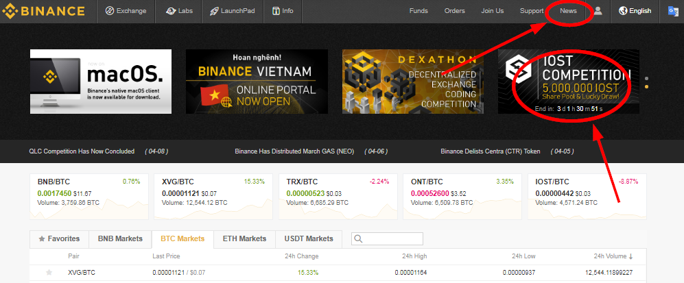Open the ONT/BTC market card

point(462,197)
